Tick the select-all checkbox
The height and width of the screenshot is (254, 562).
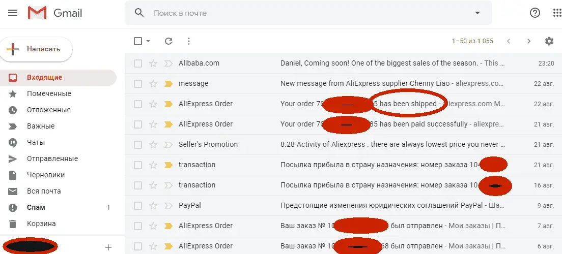coord(138,41)
